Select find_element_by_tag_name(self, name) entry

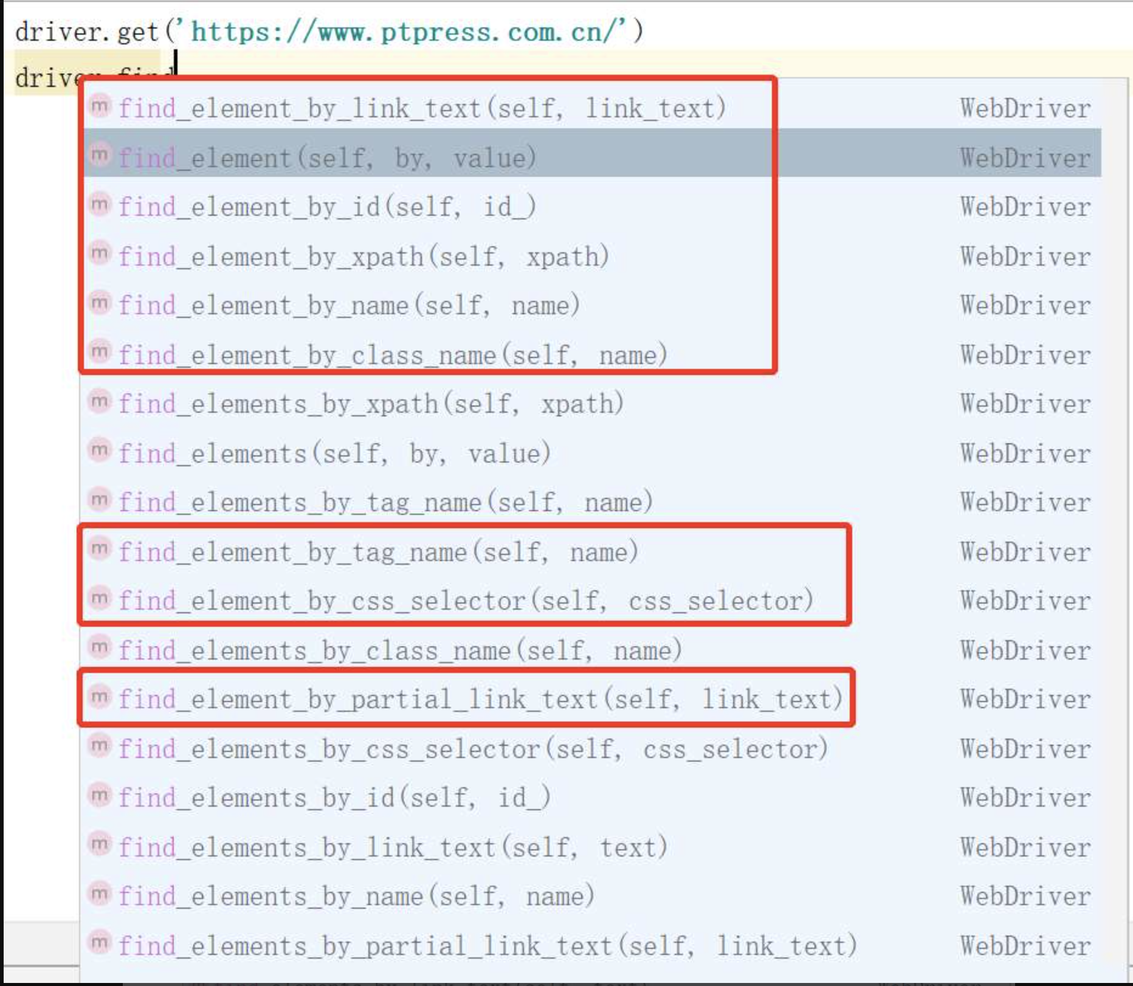592,551
